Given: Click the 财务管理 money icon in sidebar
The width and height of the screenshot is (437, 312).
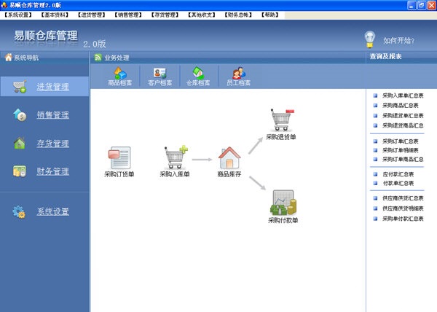Looking at the screenshot, I should pos(20,171).
